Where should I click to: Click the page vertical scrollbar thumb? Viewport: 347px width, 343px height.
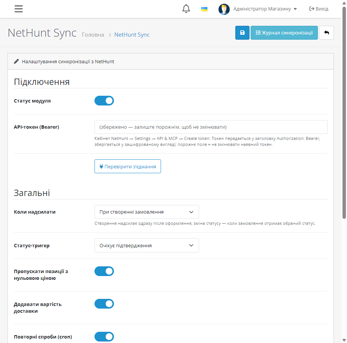click(344, 113)
